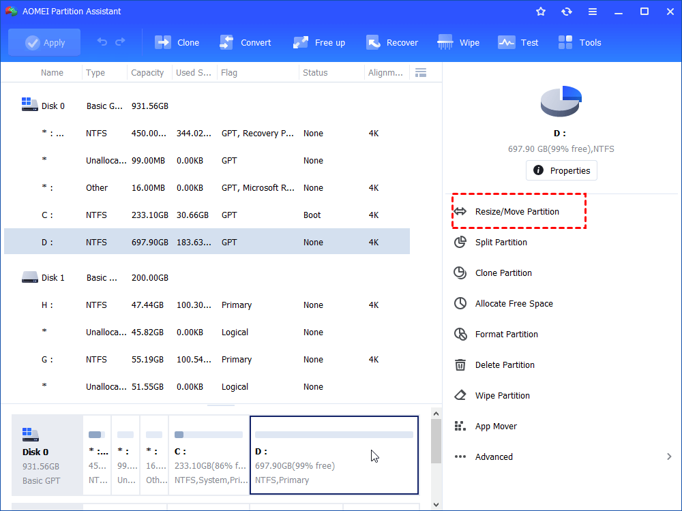The image size is (682, 511).
Task: Click the star favorite icon in title bar
Action: 541,12
